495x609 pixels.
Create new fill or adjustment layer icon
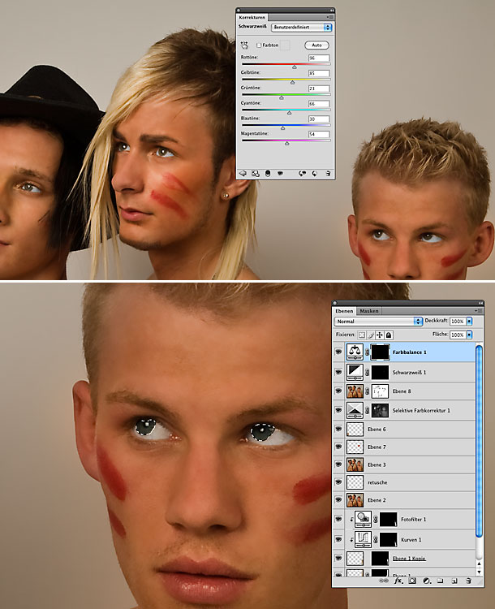point(426,581)
